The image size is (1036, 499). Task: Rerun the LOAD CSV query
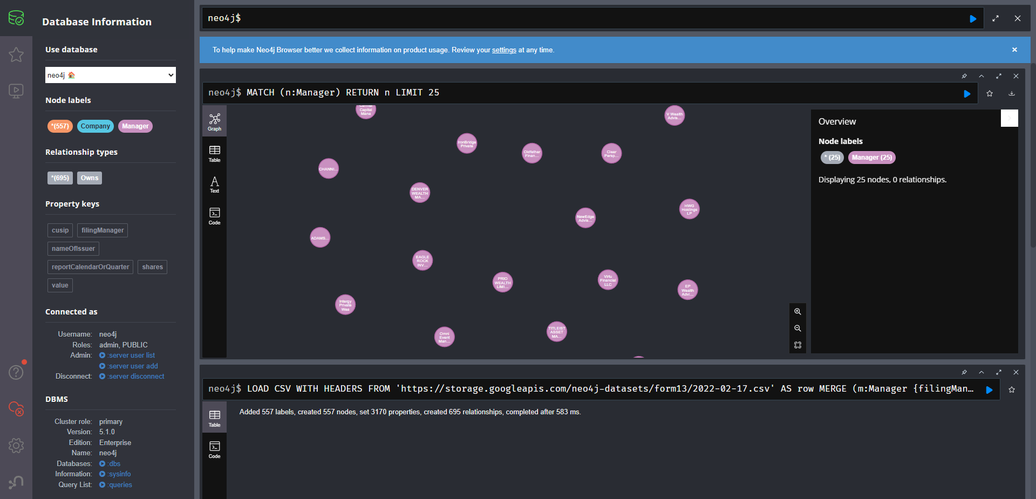click(989, 389)
